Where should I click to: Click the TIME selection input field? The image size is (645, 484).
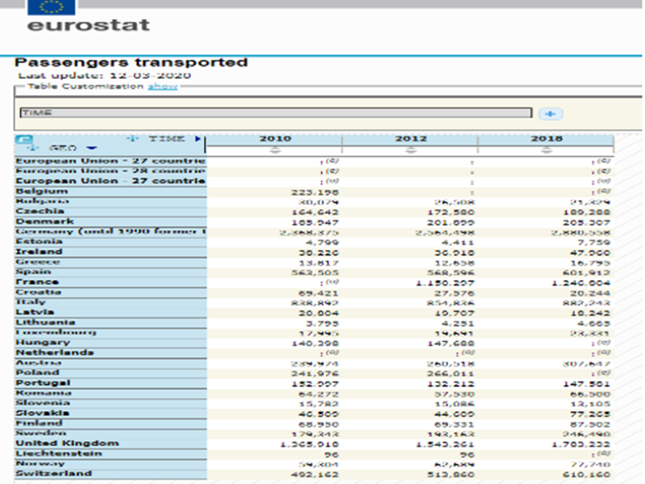click(275, 114)
